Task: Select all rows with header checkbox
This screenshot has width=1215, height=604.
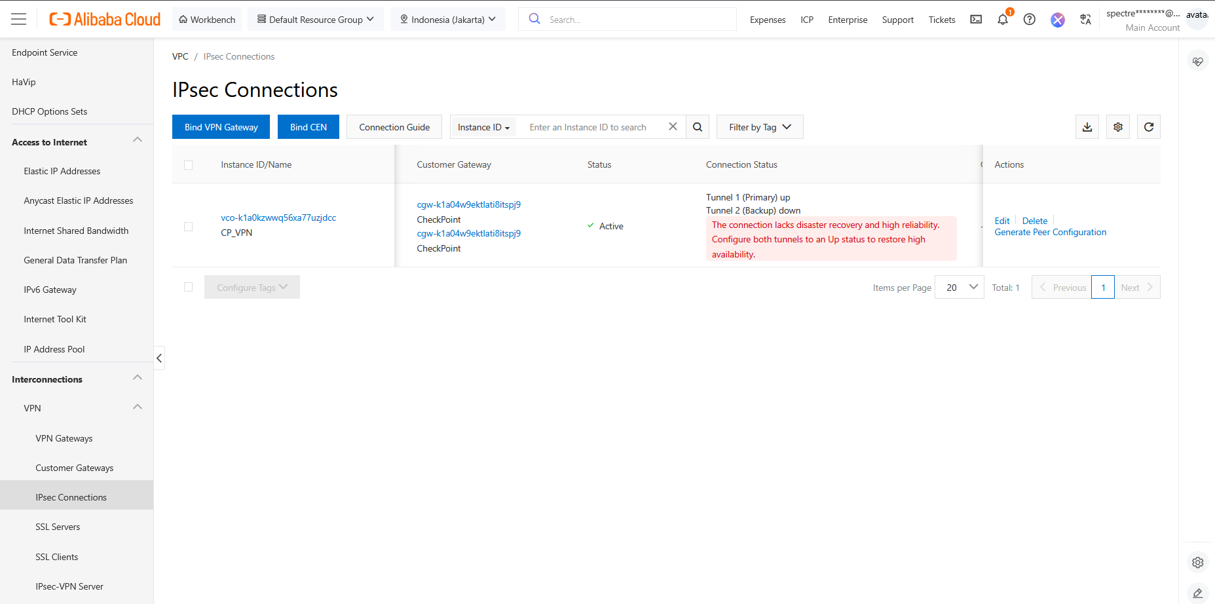Action: click(189, 165)
